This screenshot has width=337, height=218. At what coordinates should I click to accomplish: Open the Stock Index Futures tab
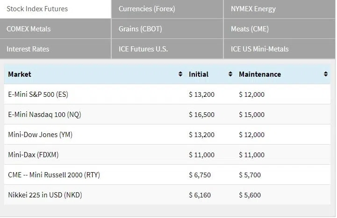56,9
